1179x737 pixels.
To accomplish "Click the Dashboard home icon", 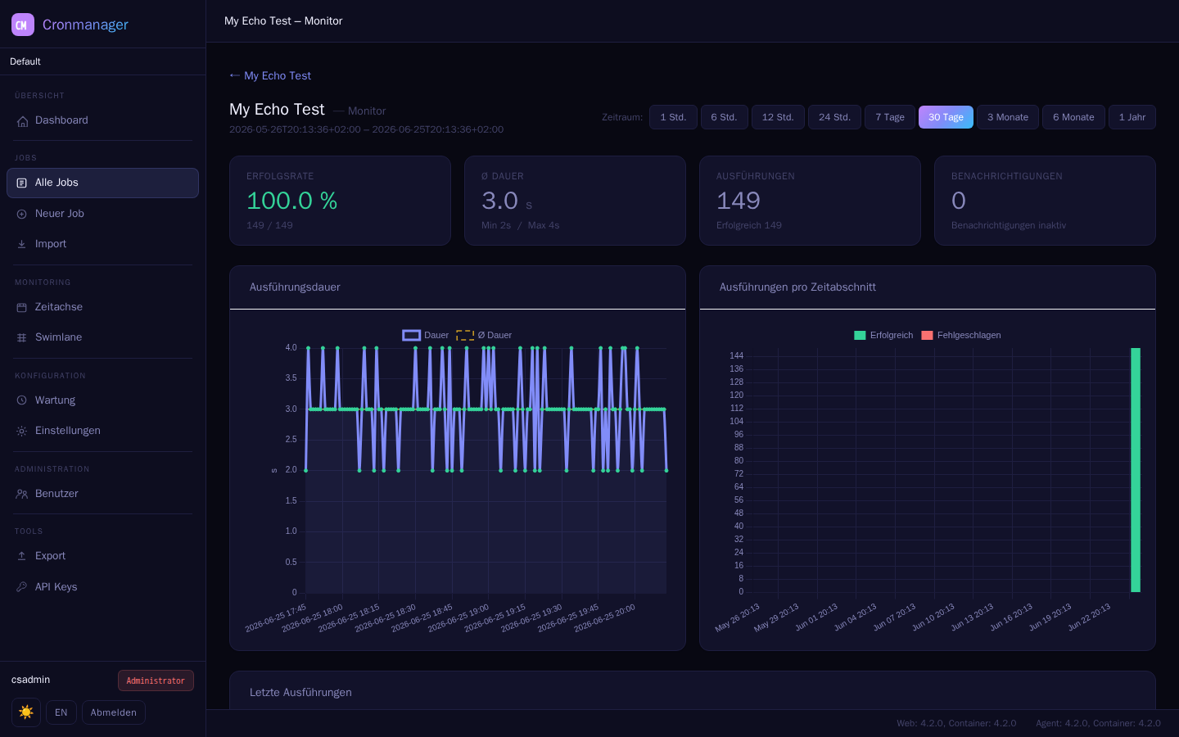I will (x=22, y=121).
